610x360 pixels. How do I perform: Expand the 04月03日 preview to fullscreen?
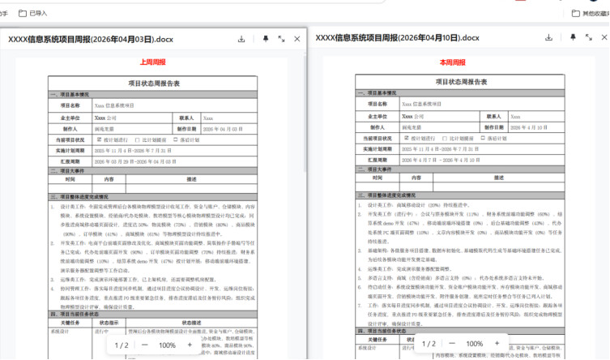pyautogui.click(x=281, y=39)
